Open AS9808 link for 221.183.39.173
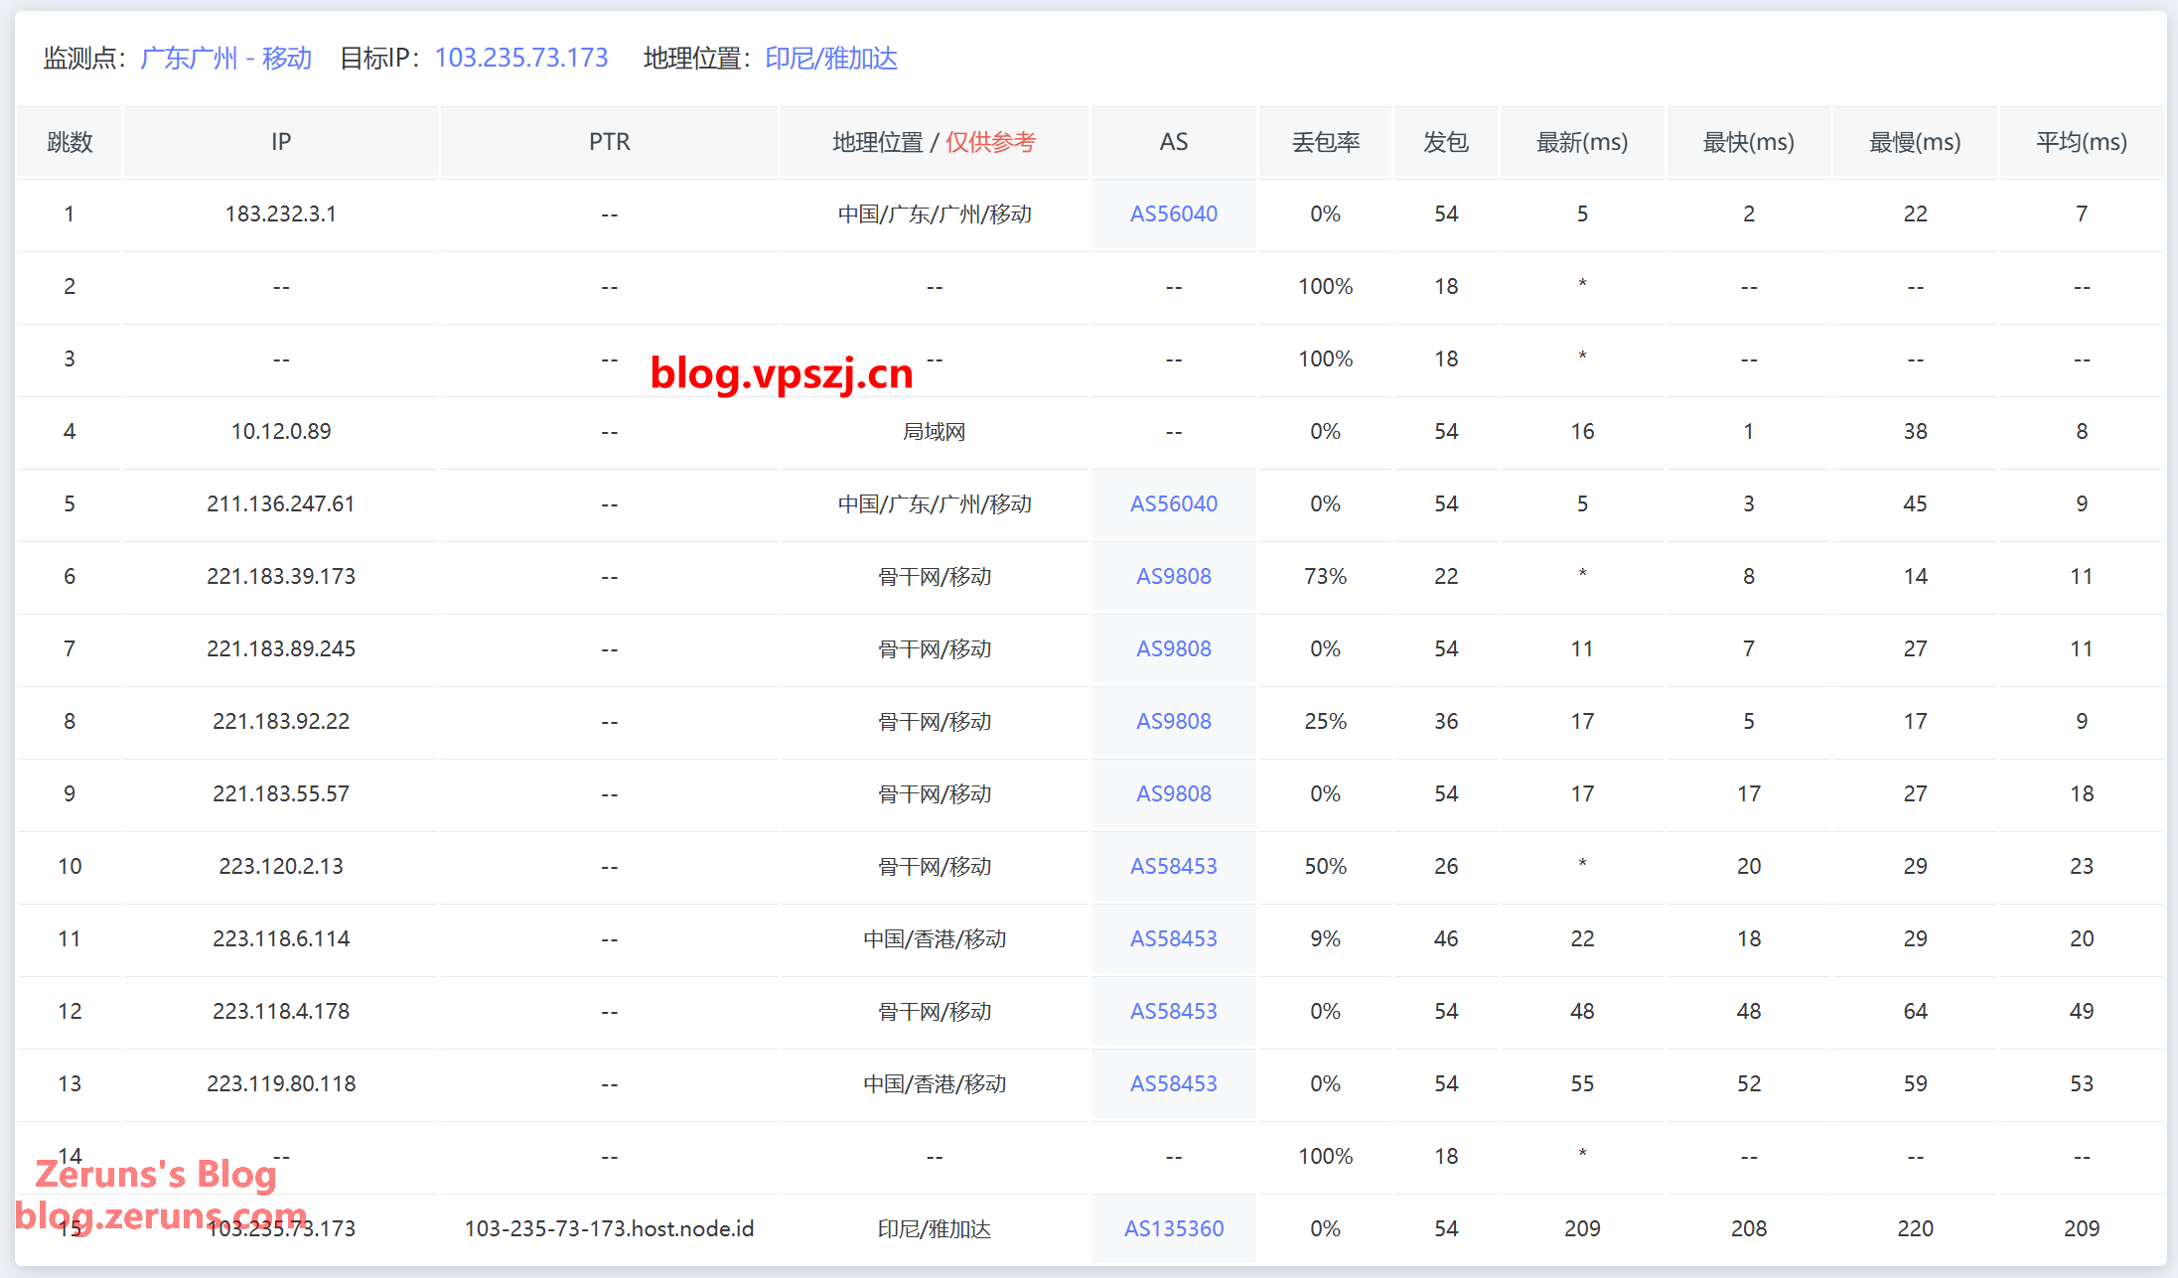 coord(1173,576)
